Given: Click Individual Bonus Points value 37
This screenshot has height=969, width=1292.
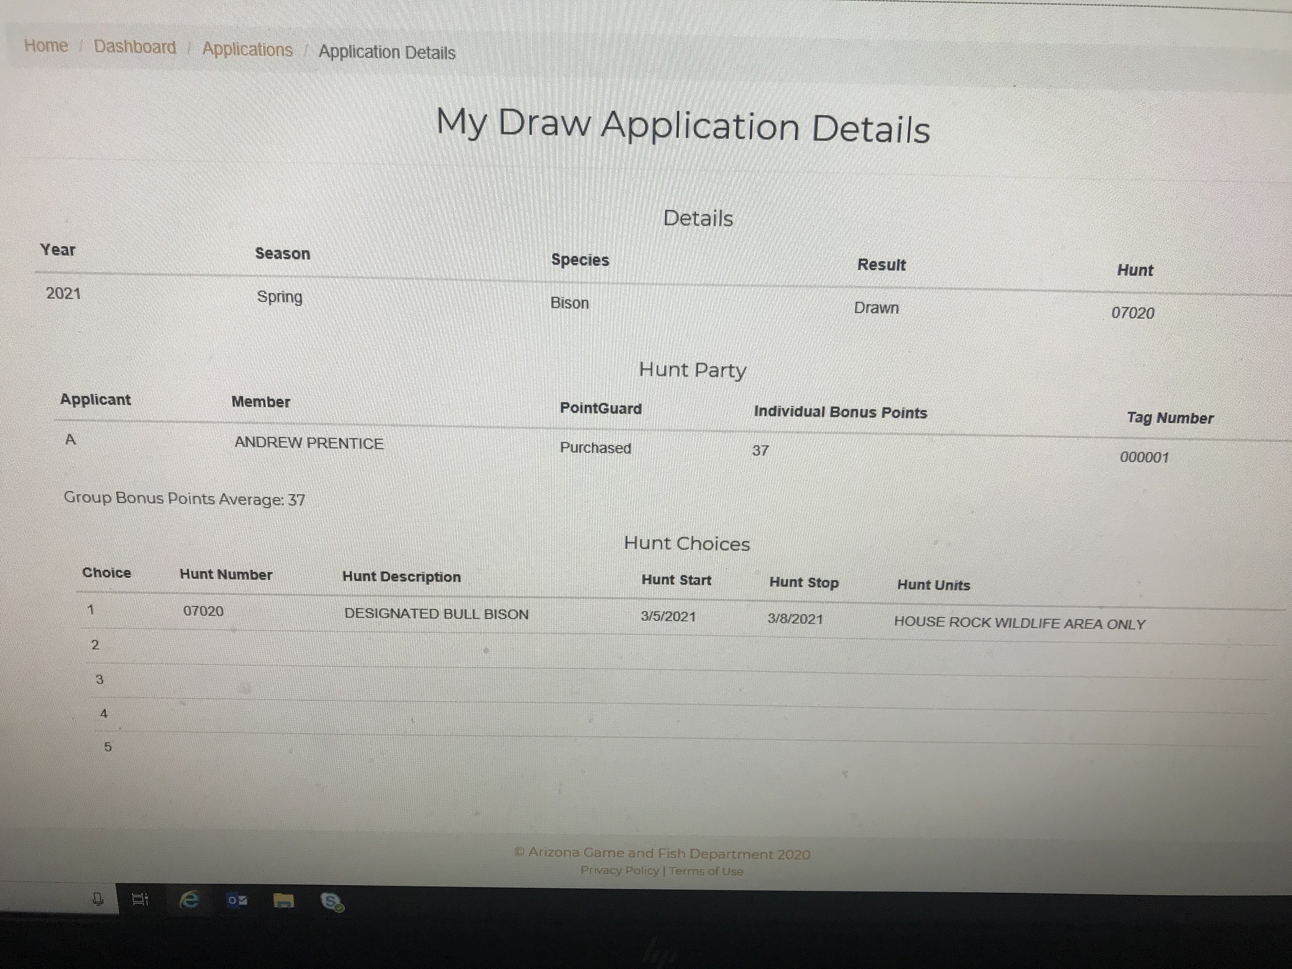Looking at the screenshot, I should pyautogui.click(x=760, y=451).
